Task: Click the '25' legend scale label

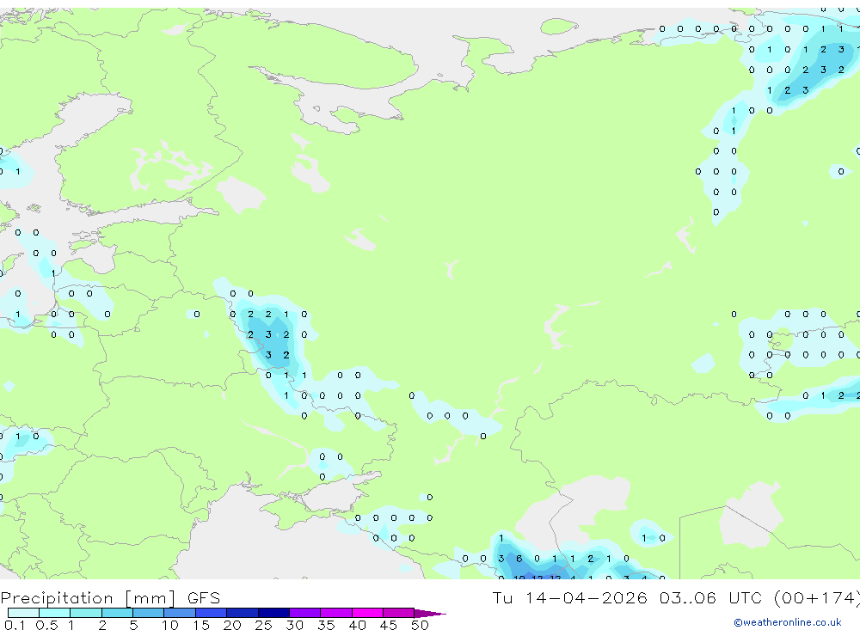Action: (x=263, y=625)
